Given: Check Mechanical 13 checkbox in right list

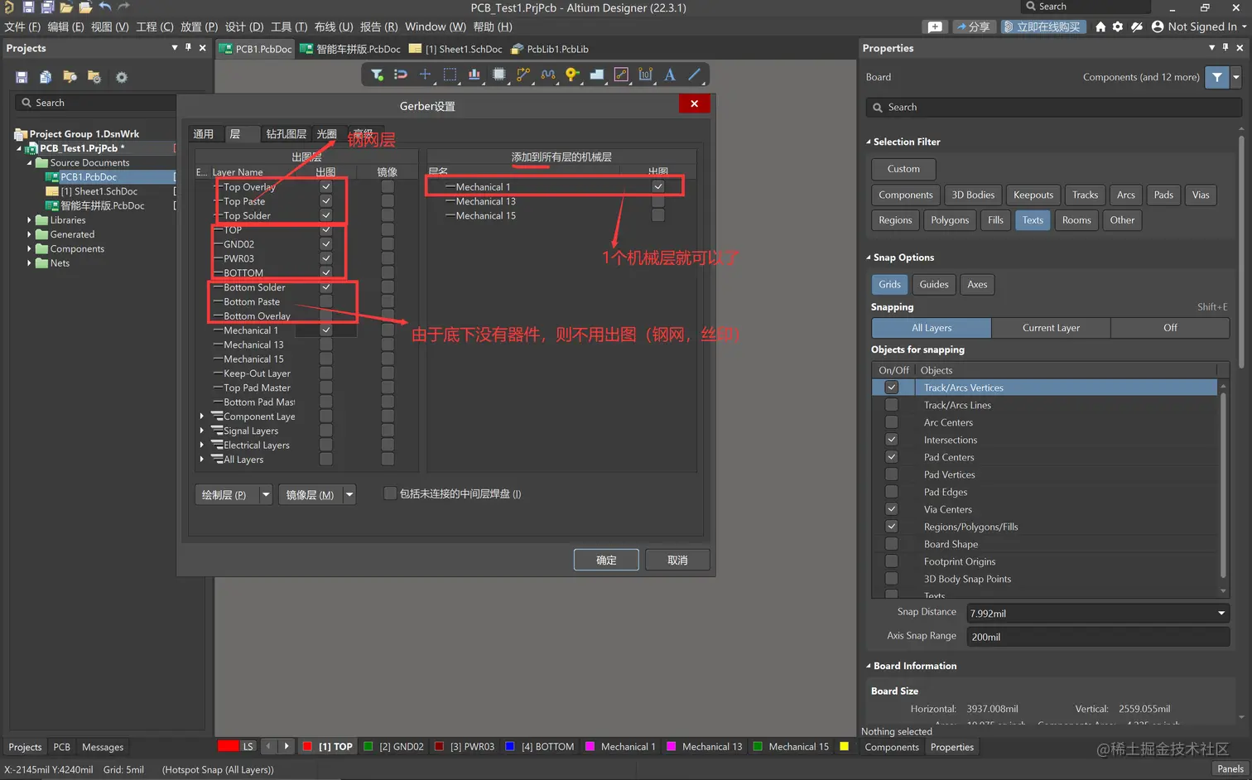Looking at the screenshot, I should tap(658, 201).
